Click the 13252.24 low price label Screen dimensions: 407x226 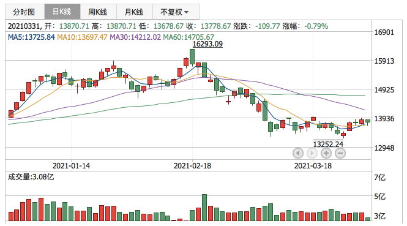[x=328, y=144]
